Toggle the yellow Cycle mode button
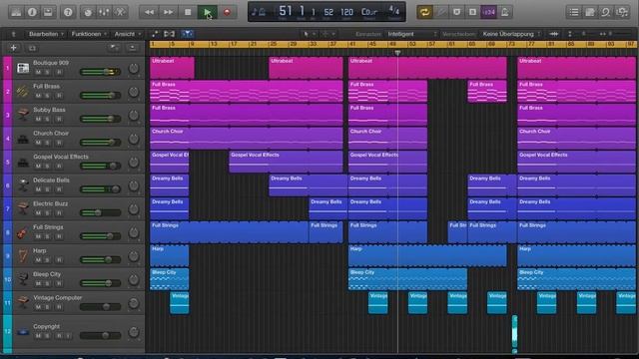 (424, 12)
